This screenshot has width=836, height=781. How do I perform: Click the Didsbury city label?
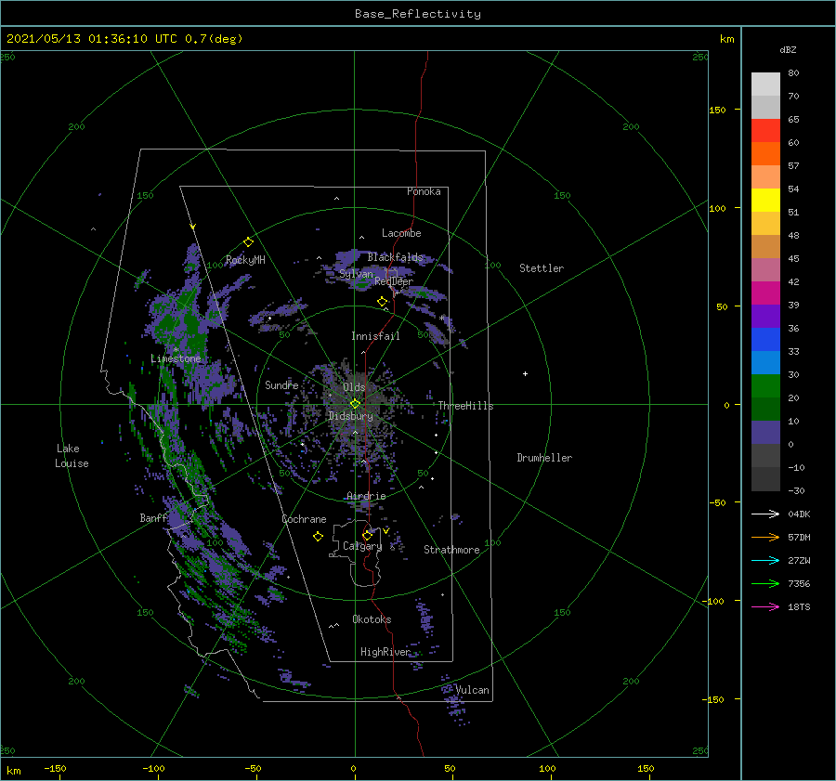350,416
